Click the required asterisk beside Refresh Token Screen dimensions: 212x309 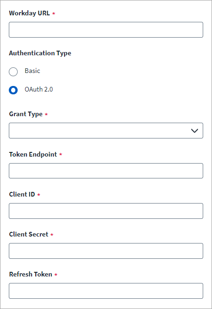56,275
